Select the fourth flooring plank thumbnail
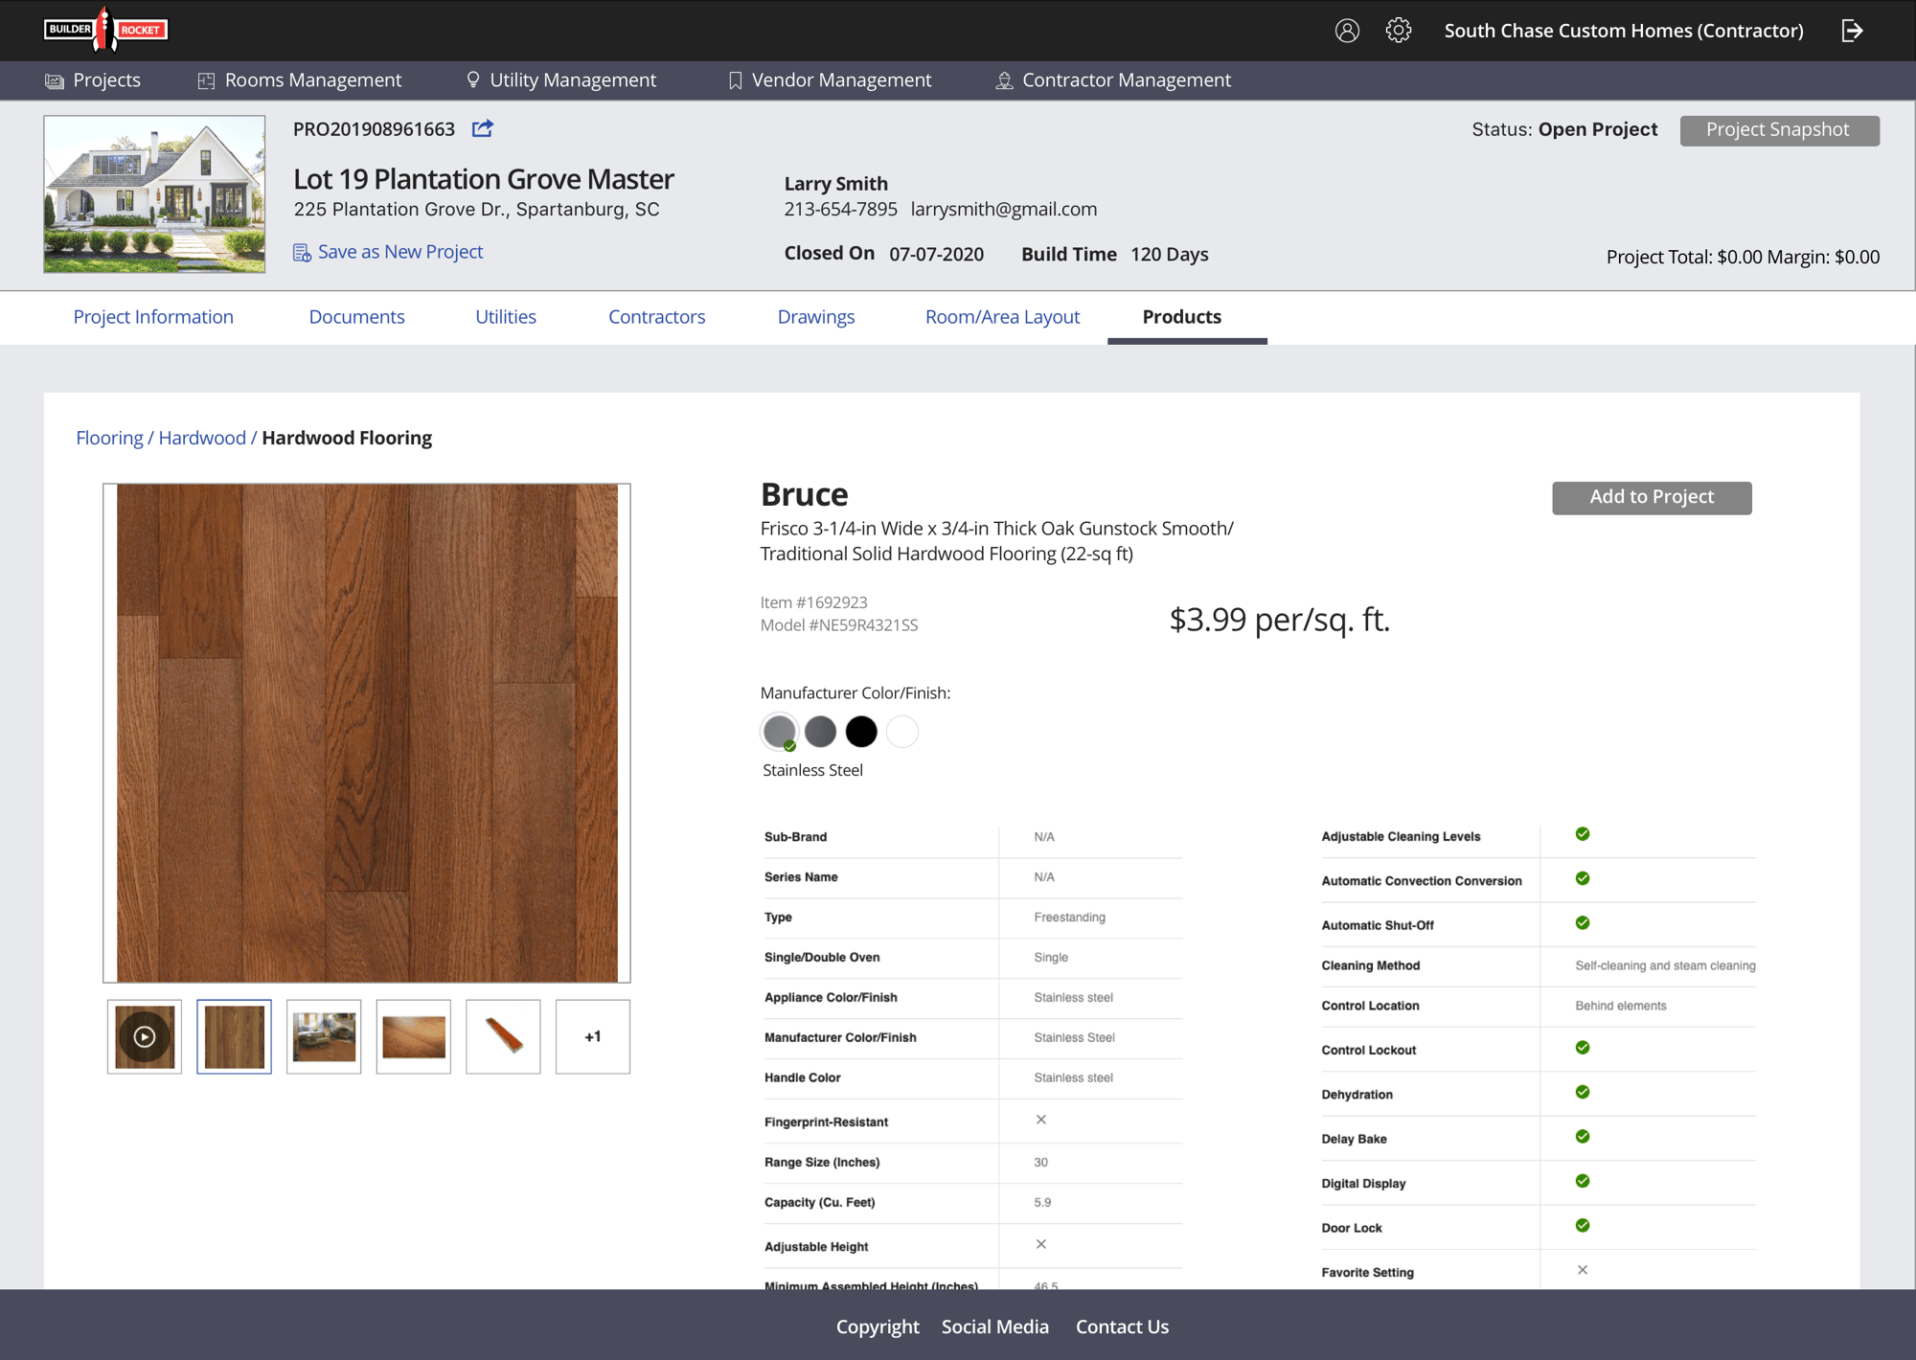 413,1036
